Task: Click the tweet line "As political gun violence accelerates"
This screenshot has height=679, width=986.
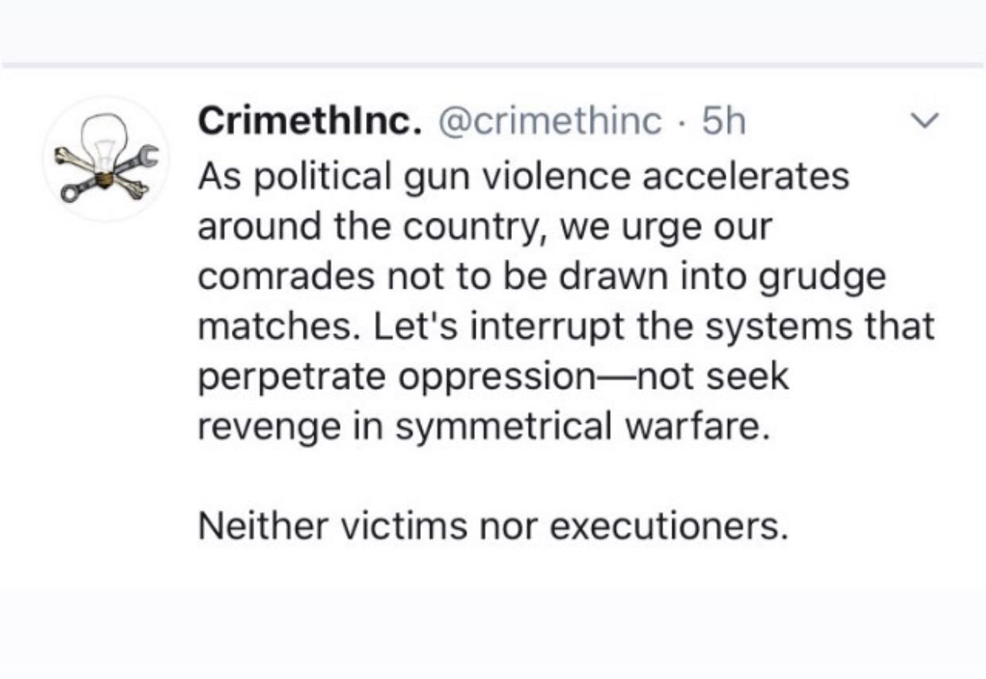Action: coord(522,177)
